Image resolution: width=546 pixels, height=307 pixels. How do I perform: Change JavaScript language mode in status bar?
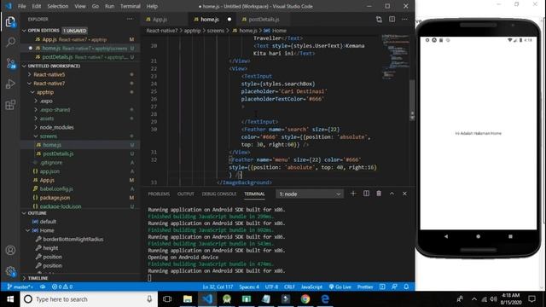click(311, 287)
